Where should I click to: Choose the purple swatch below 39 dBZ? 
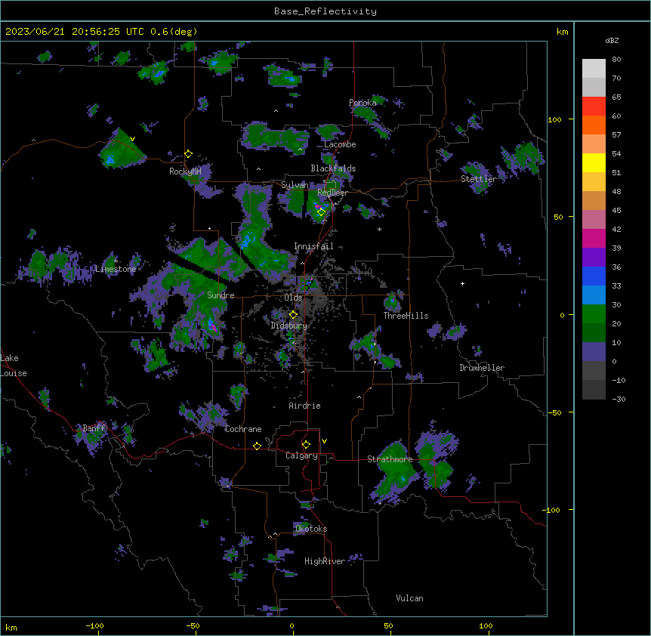click(x=594, y=258)
